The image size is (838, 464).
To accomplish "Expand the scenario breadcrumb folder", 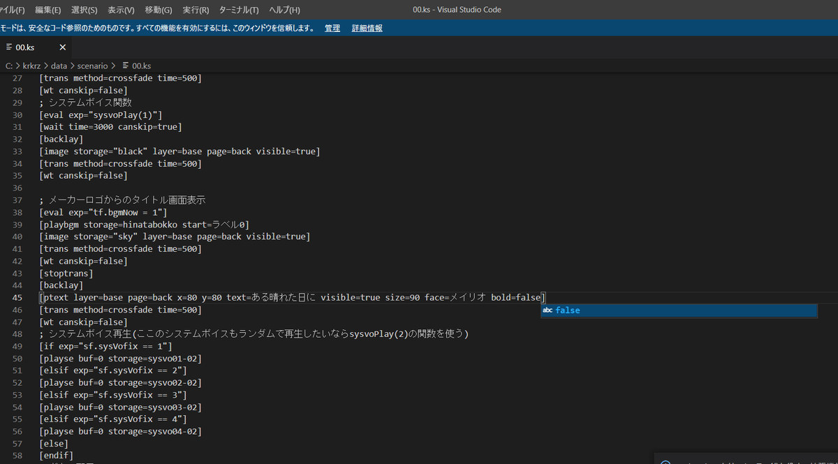I will [x=92, y=65].
